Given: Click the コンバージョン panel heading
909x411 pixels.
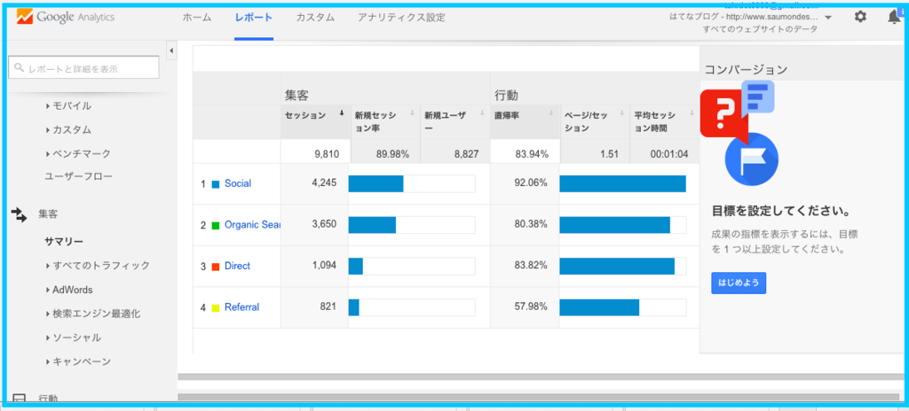Looking at the screenshot, I should tap(746, 70).
